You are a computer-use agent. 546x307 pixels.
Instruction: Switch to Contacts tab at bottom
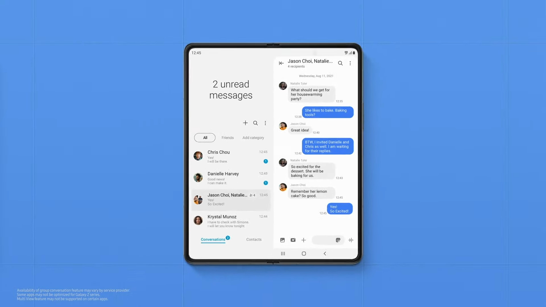click(253, 239)
